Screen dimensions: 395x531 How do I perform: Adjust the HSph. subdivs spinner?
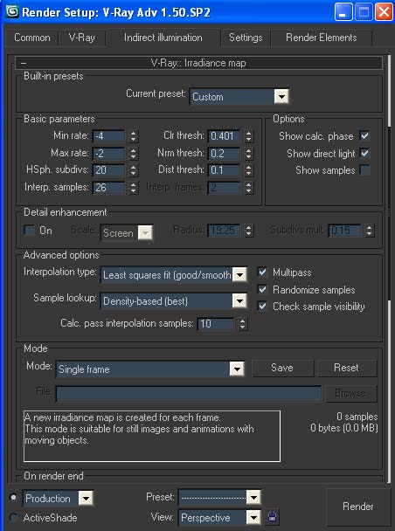[x=134, y=170]
